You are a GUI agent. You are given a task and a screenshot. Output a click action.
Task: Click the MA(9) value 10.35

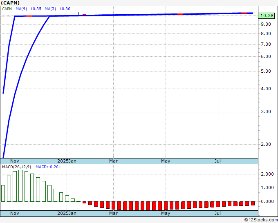pyautogui.click(x=36, y=9)
